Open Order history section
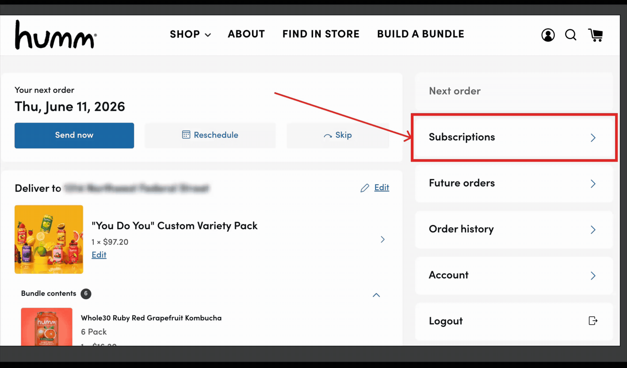This screenshot has height=368, width=627. pos(514,229)
